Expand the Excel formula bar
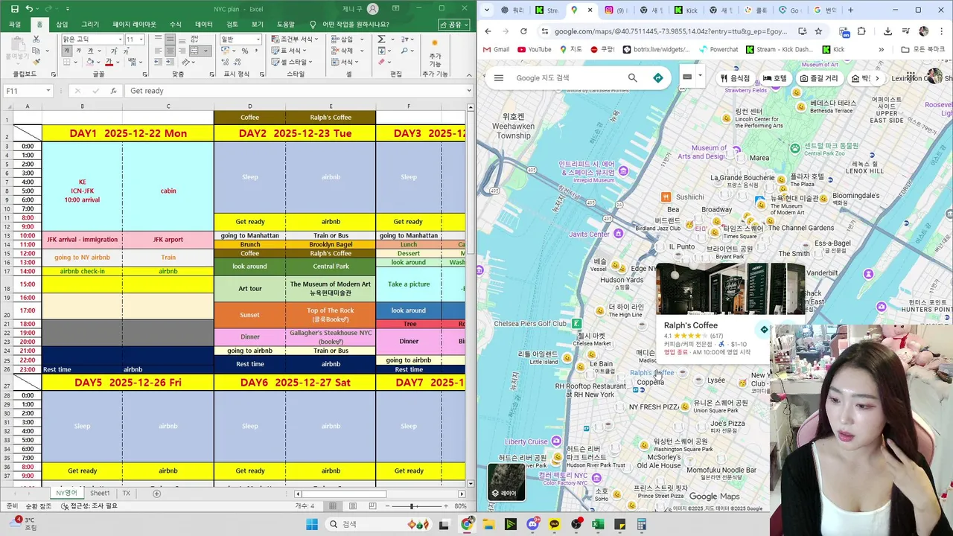953x536 pixels. (469, 91)
